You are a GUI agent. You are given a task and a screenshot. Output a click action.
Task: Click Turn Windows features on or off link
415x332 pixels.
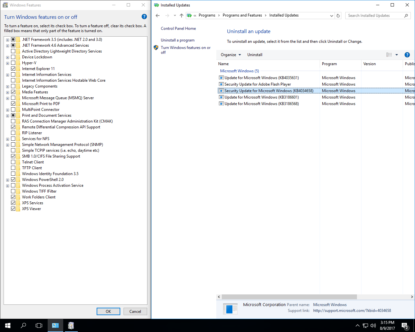pos(185,50)
